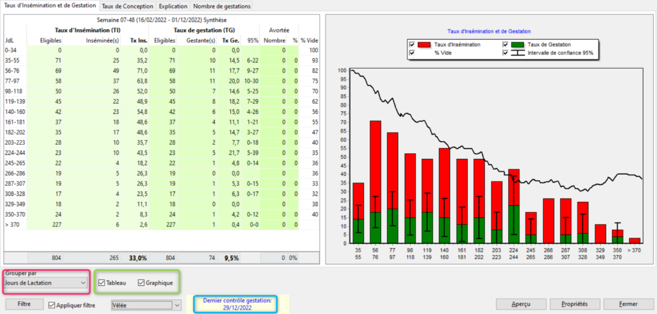Screen dimensions: 657x314
Task: Untick the Taux de Gestation legend checkbox
Action: tap(505, 44)
